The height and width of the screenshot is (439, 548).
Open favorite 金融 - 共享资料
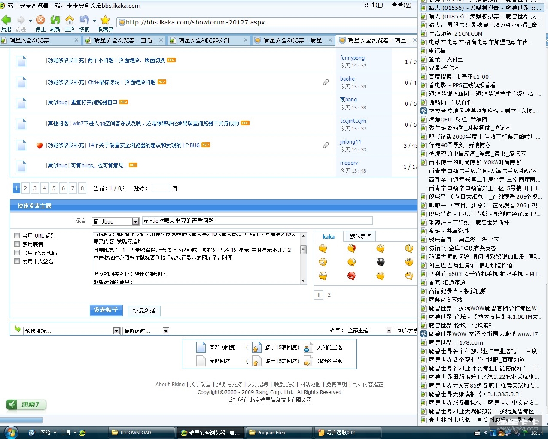(448, 231)
